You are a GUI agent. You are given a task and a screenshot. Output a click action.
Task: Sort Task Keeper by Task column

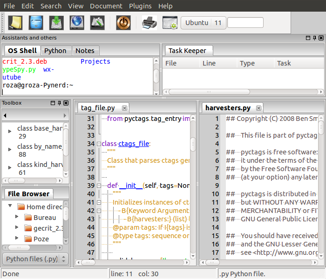299,63
